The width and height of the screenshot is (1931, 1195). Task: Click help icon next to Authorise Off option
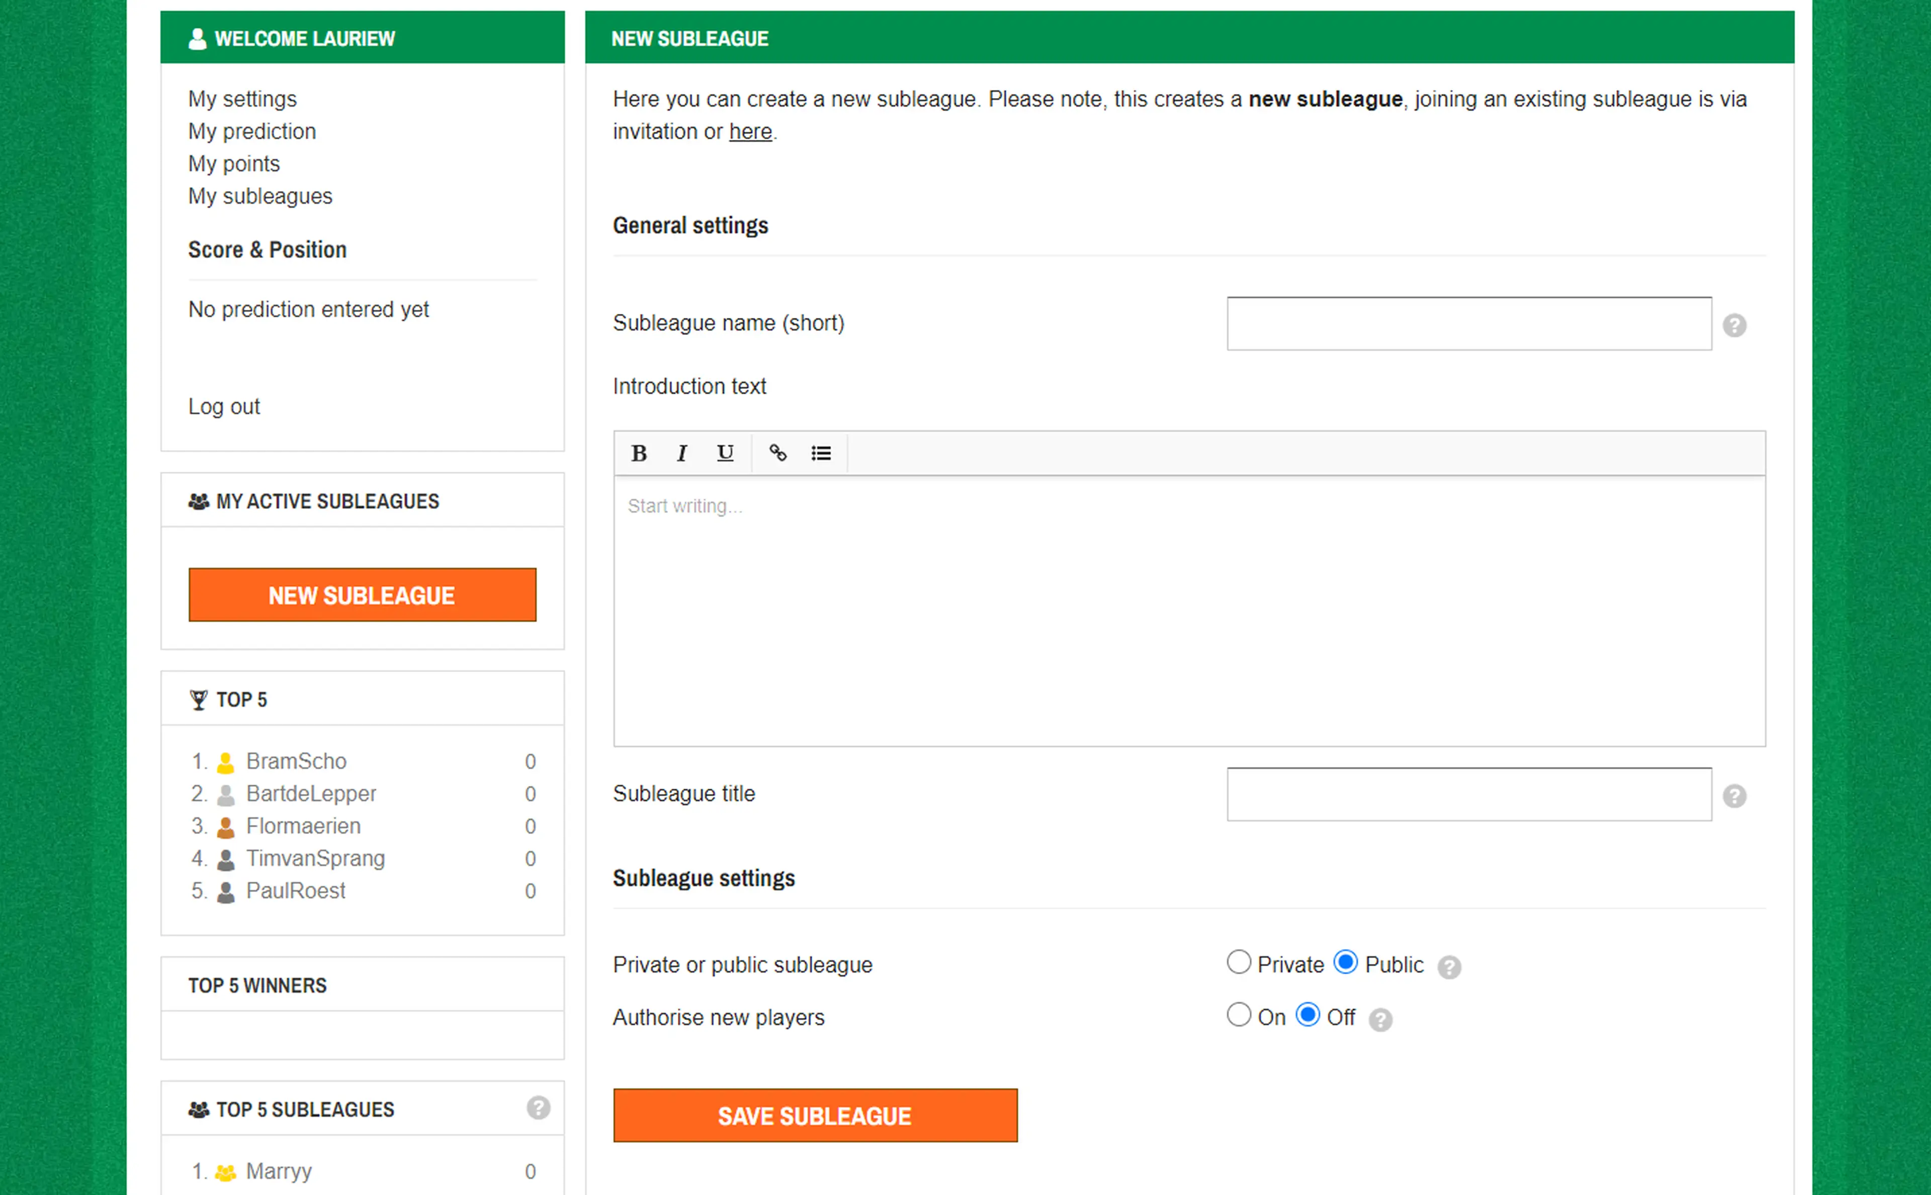pos(1380,1019)
